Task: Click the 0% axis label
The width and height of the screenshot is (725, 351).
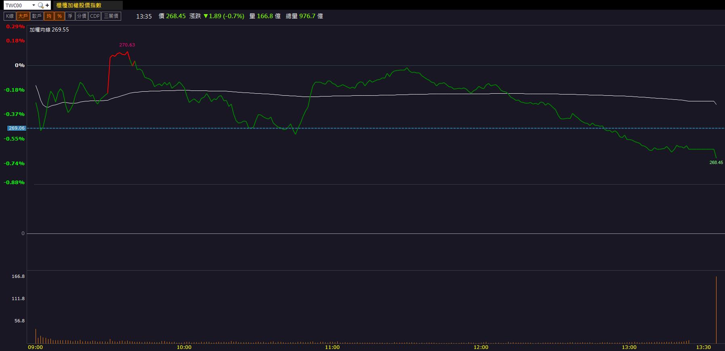Action: click(x=20, y=65)
